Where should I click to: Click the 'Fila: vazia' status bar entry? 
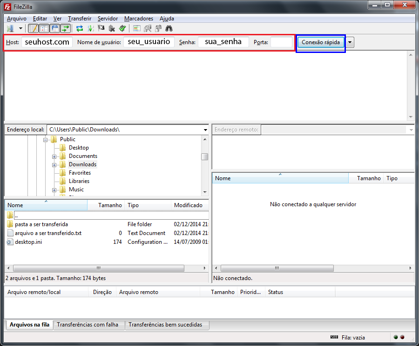[x=353, y=338]
